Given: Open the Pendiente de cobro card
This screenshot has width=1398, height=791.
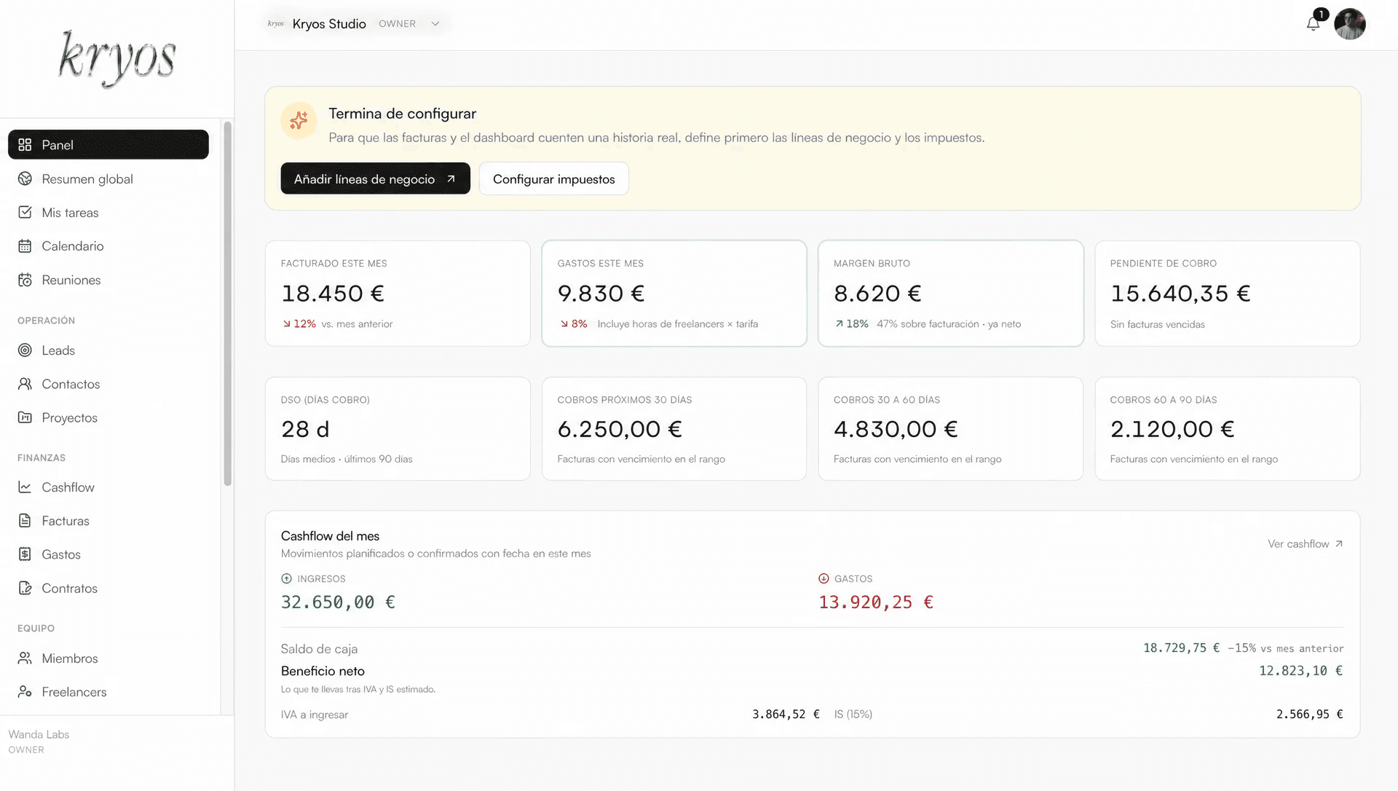Looking at the screenshot, I should [1227, 294].
